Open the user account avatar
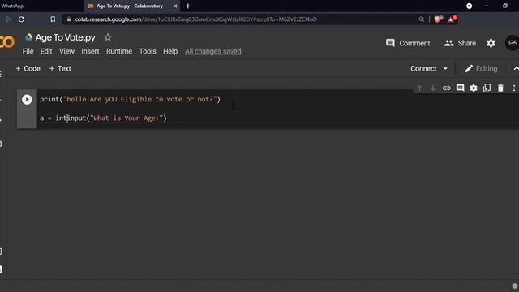This screenshot has width=519, height=292. 512,43
